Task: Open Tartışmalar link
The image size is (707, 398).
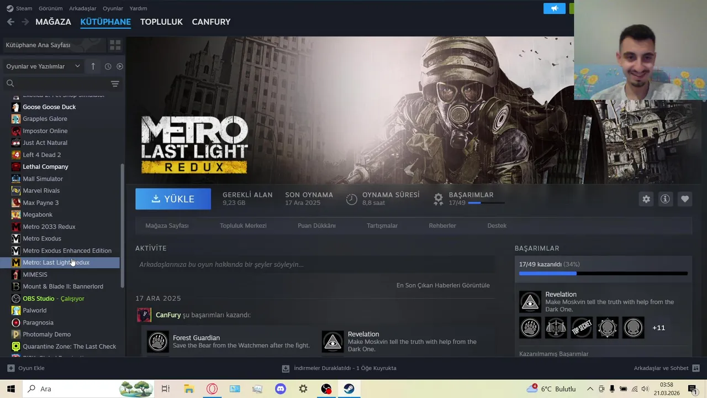Action: tap(382, 226)
